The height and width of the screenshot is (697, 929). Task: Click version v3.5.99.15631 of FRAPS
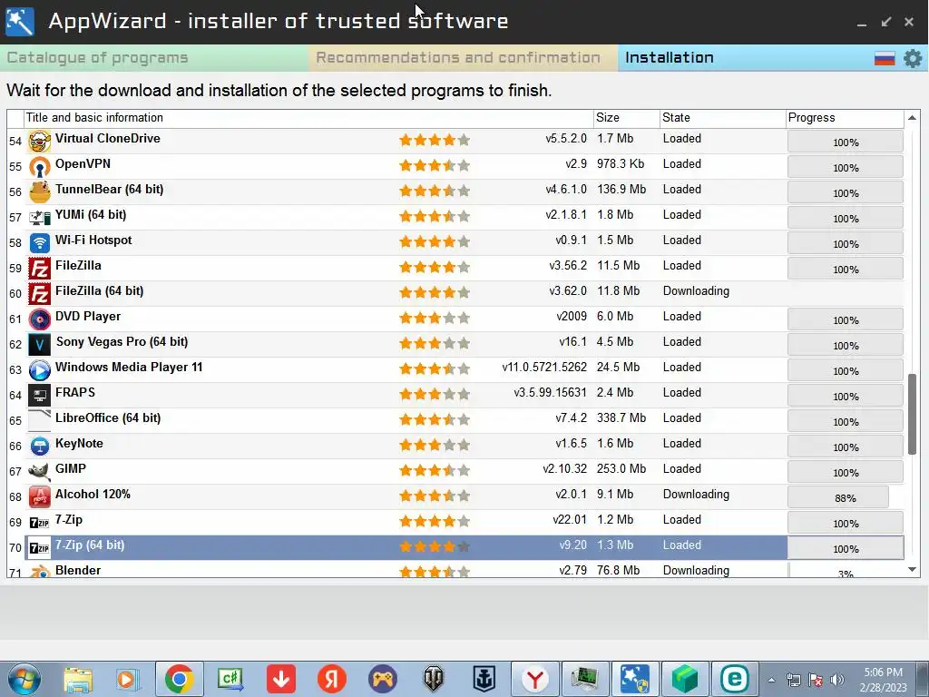550,392
